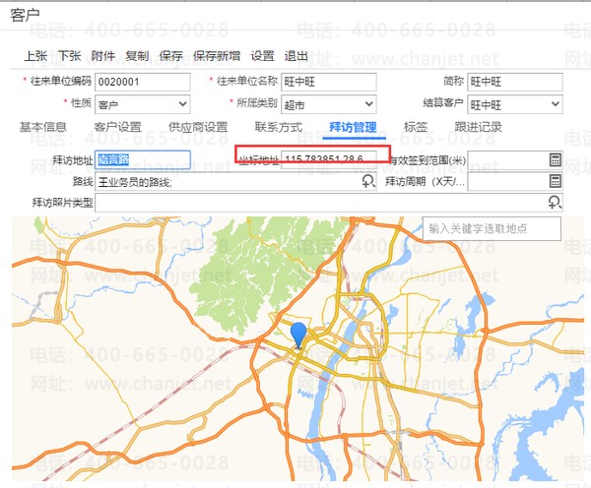Click 退出 to exit form
The image size is (591, 488).
[296, 56]
